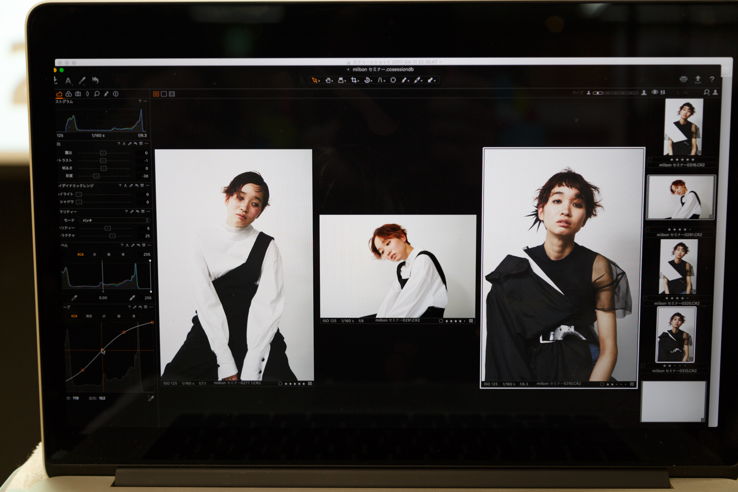Open Exposure panel presets menu icon
738x492 pixels.
point(141,143)
